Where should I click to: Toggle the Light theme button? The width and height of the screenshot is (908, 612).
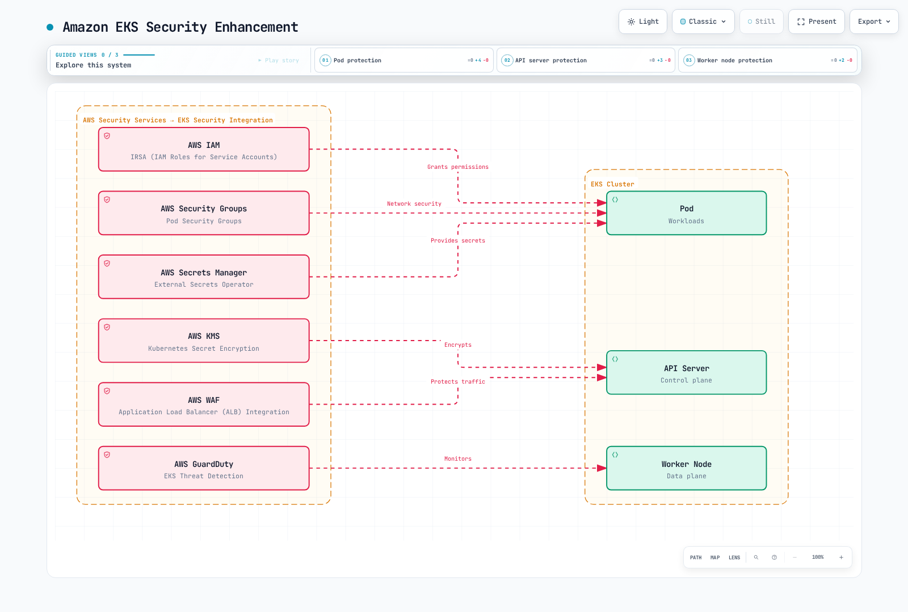tap(643, 22)
